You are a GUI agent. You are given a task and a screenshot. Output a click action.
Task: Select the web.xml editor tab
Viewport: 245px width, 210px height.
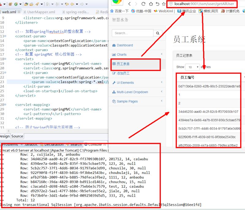pos(9,12)
